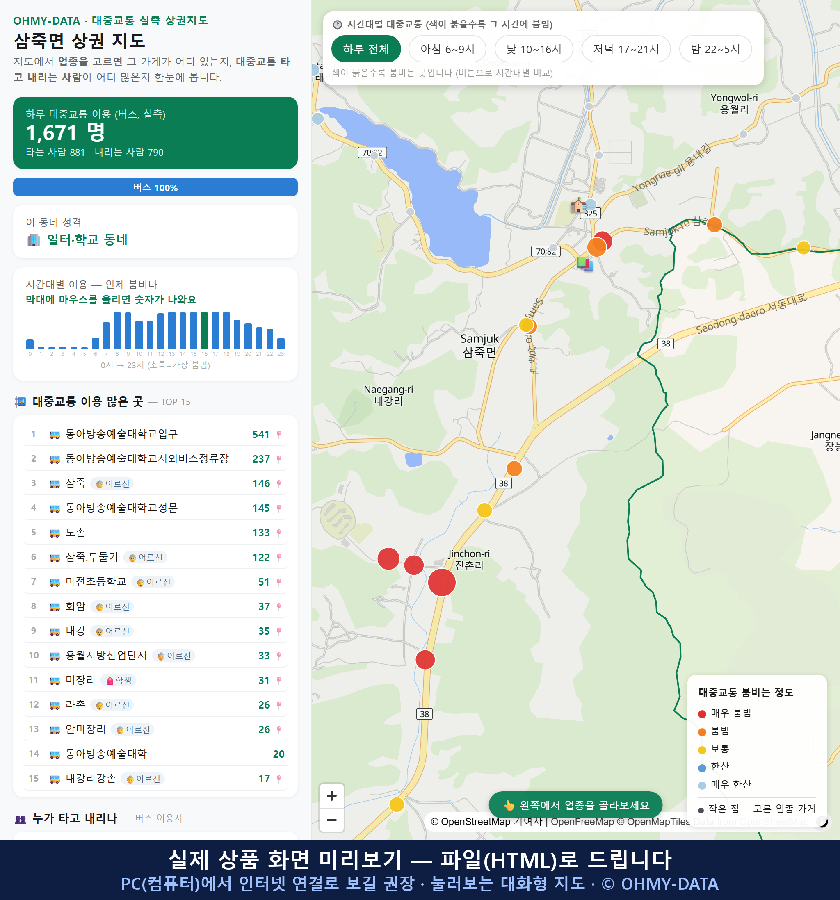
Task: Switch to 아침 6~9시 time filter
Action: coord(447,49)
